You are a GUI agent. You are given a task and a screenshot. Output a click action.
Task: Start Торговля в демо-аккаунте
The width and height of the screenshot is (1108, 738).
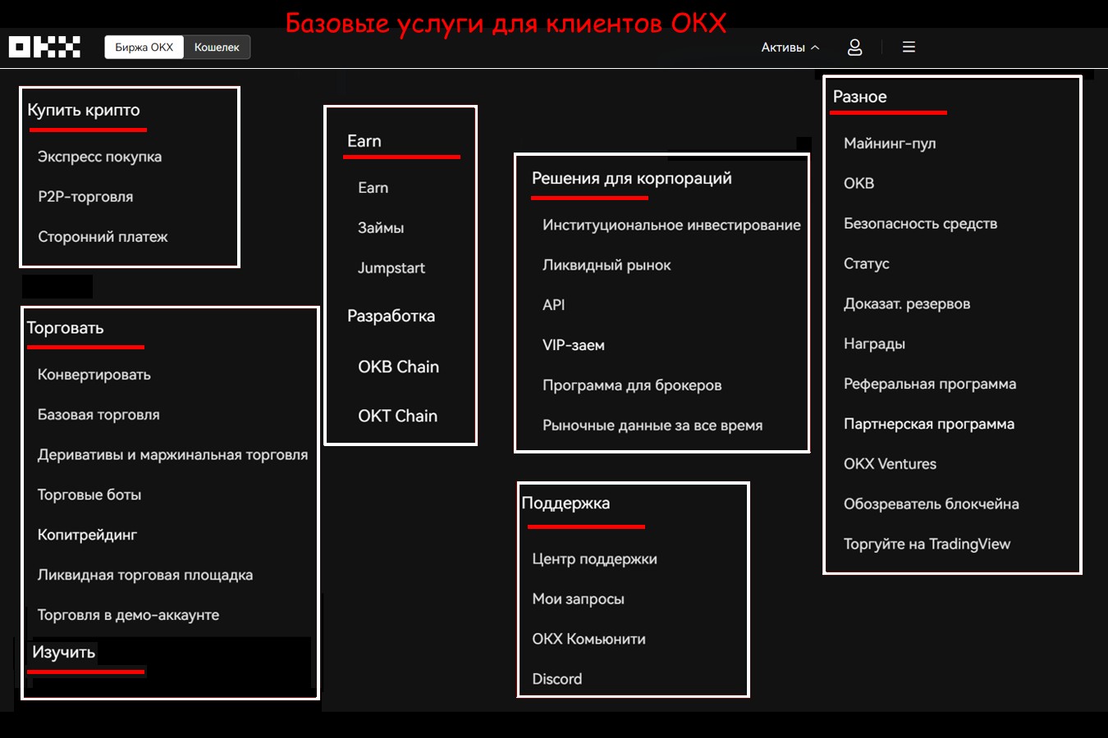click(128, 615)
